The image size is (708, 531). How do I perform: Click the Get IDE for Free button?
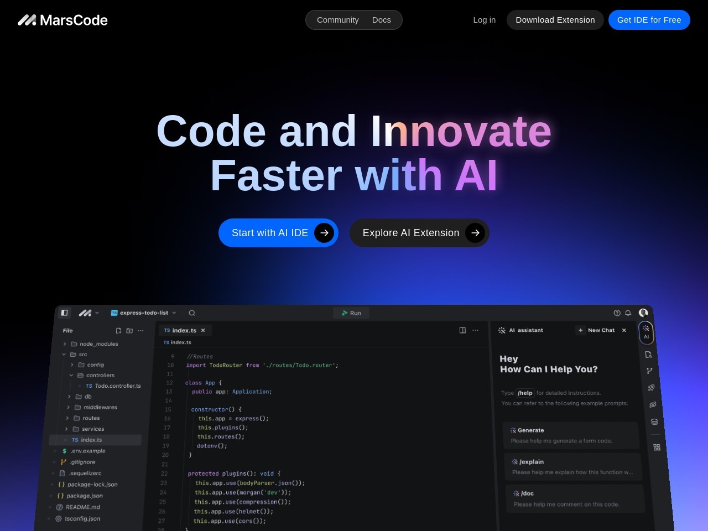[649, 20]
